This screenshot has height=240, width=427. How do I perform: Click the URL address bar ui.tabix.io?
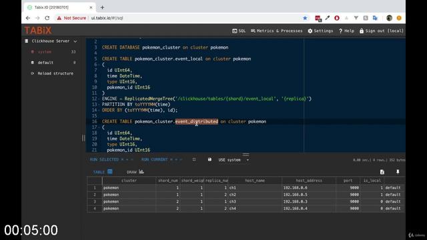tap(107, 18)
